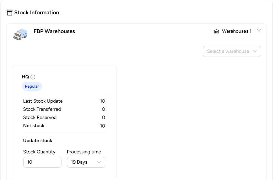The width and height of the screenshot is (273, 180).
Task: Open the Processing time 19 Days dropdown
Action: [86, 162]
